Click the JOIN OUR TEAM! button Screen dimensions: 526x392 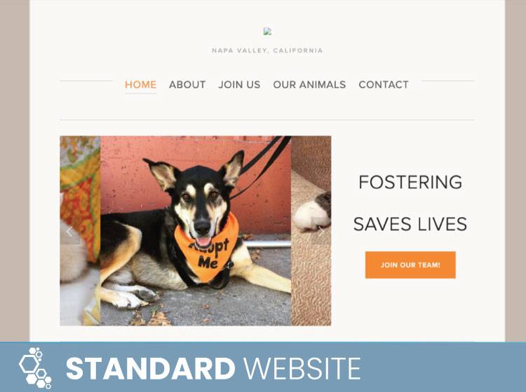(x=410, y=265)
